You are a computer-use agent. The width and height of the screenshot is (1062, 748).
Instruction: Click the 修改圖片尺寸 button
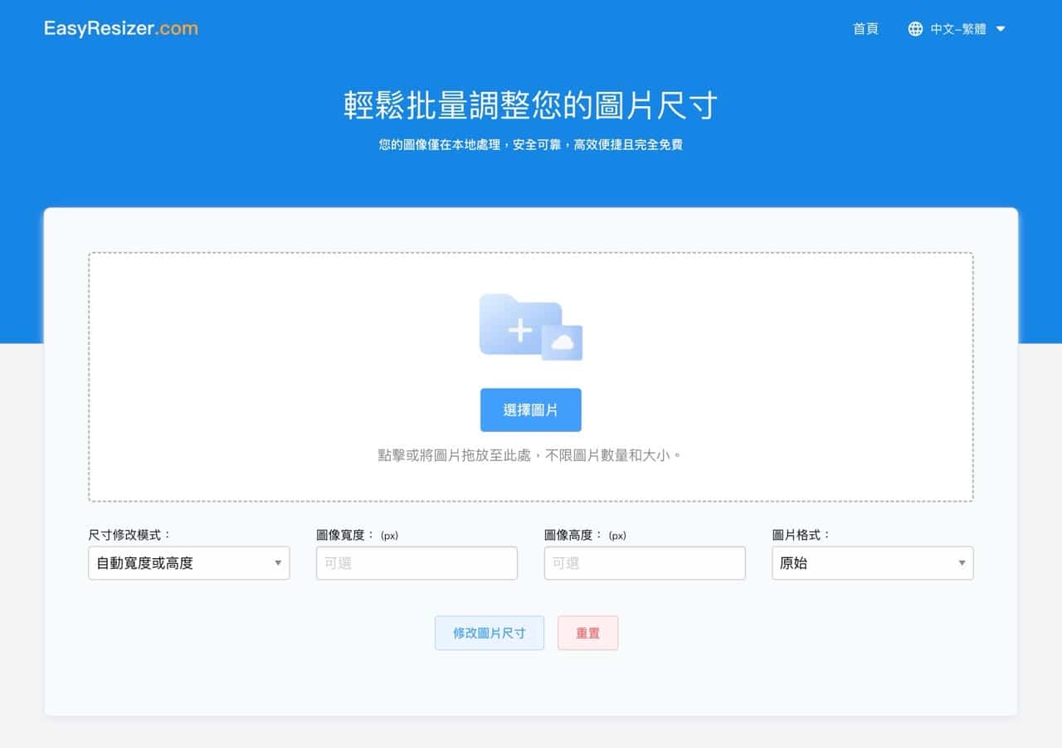pyautogui.click(x=490, y=633)
